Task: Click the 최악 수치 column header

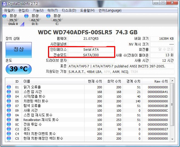Action: 113,81
